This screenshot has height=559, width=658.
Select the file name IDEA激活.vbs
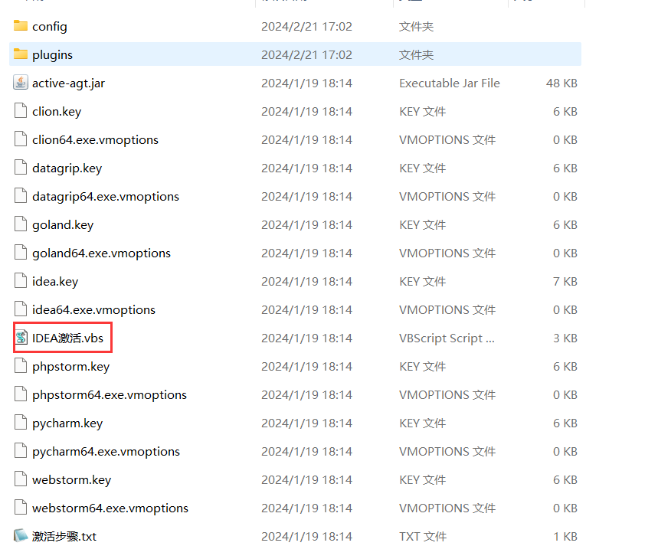[x=67, y=338]
